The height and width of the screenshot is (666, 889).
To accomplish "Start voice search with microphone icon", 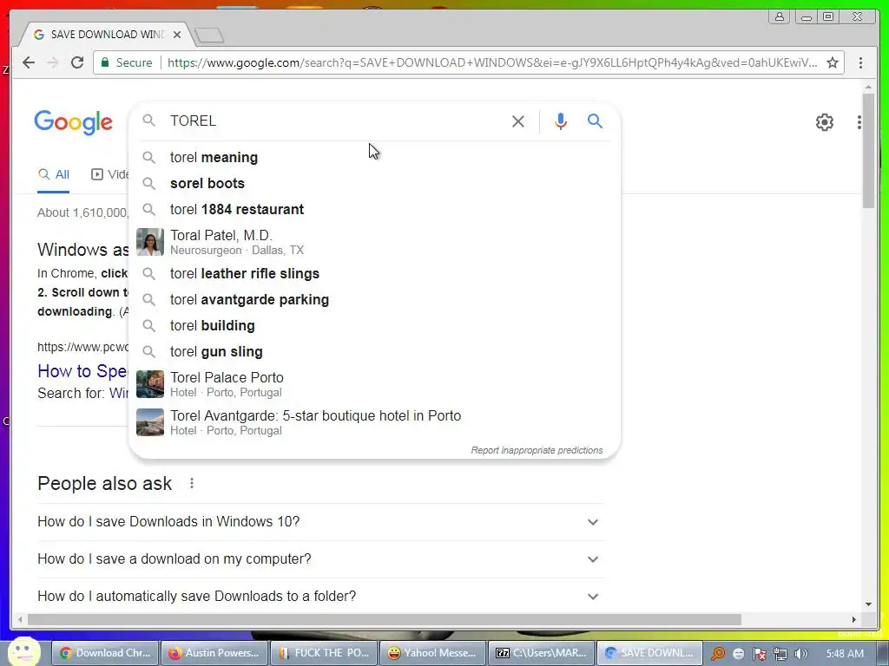I will click(560, 121).
